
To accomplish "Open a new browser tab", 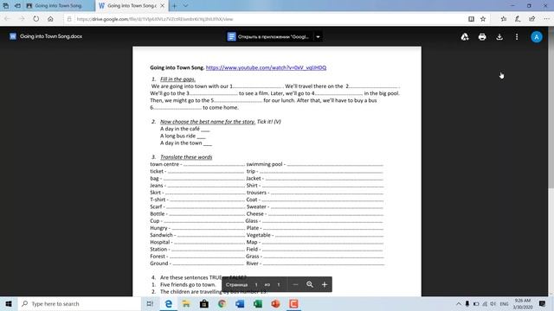I will click(x=174, y=6).
